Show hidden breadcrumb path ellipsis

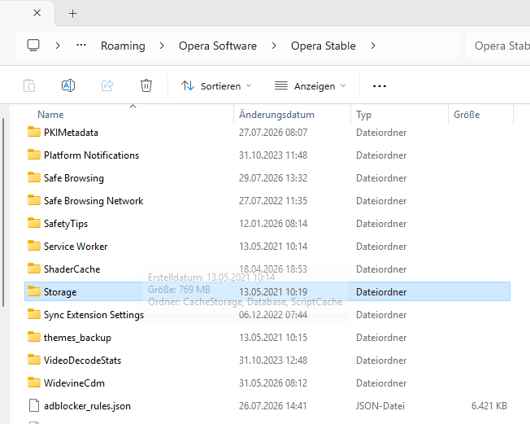[x=81, y=46]
